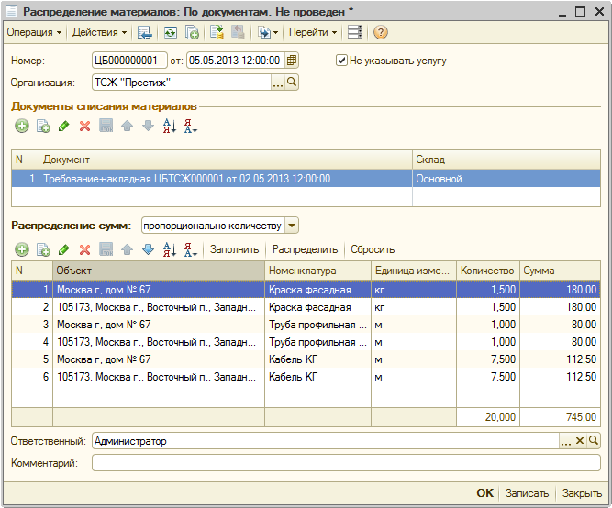Image resolution: width=612 pixels, height=508 pixels.
Task: Toggle the 'Не указывать услугу' checkbox
Action: [341, 61]
